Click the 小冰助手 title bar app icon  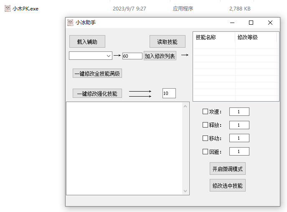tap(71, 23)
